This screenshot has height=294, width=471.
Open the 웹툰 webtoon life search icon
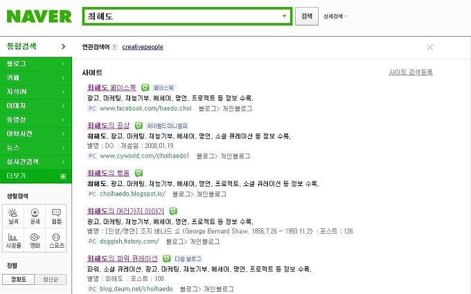coord(56,217)
